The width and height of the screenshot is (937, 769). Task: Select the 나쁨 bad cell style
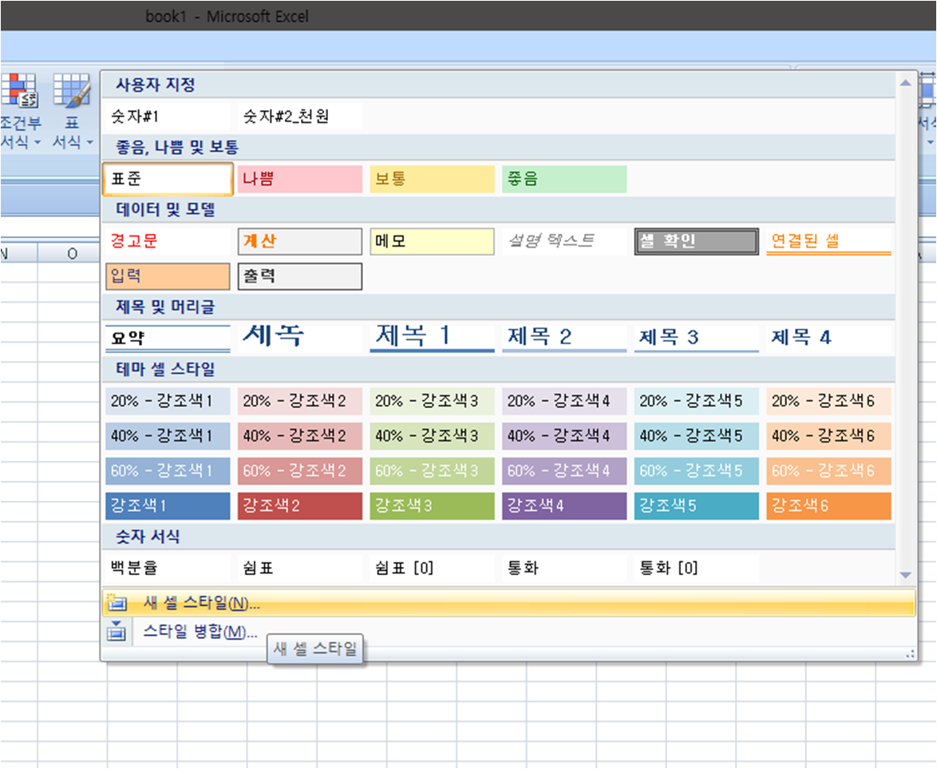[299, 179]
